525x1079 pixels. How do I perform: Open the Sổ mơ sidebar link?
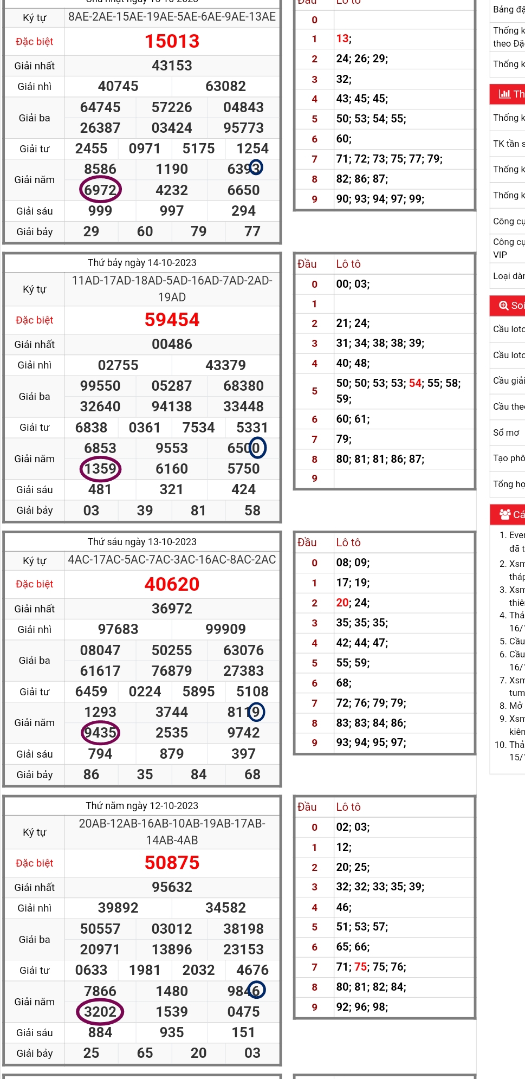506,432
